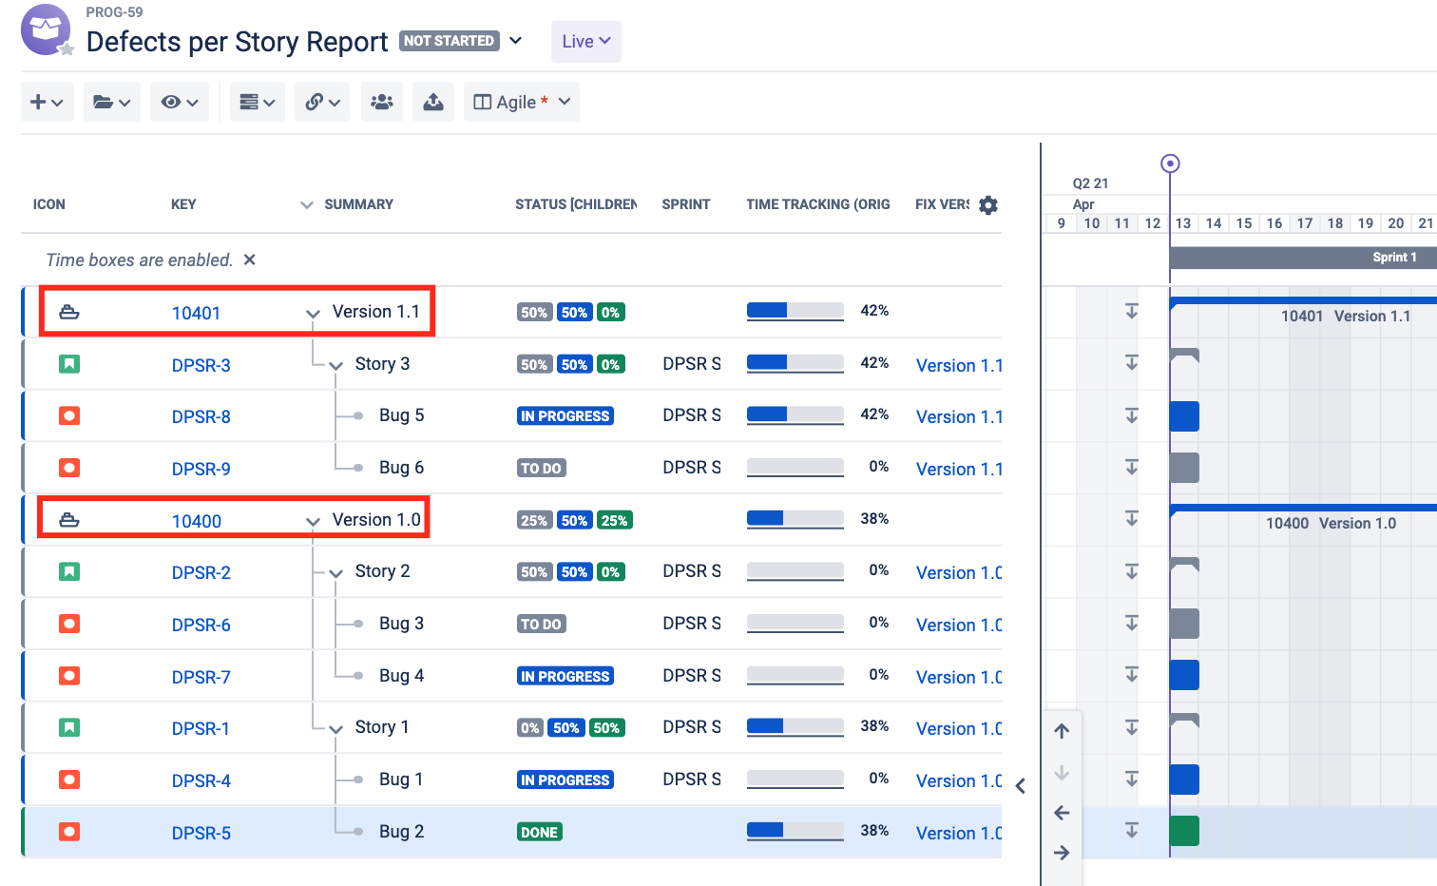Open the Live mode dropdown

pyautogui.click(x=585, y=41)
